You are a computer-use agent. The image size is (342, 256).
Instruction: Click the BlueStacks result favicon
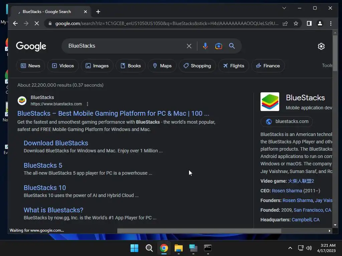22,101
